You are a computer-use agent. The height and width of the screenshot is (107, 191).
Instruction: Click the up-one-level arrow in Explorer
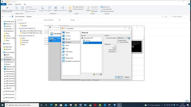pos(10,17)
